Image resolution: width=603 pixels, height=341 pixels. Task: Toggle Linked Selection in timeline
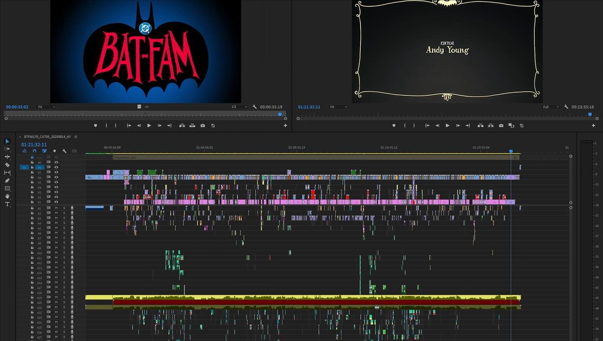click(44, 151)
